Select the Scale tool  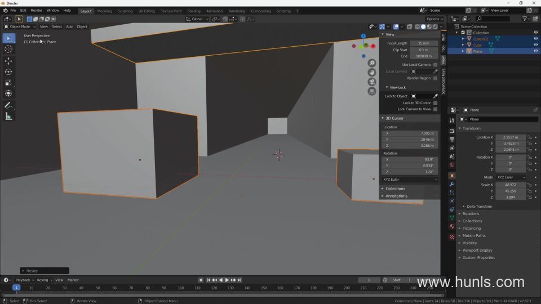point(8,82)
